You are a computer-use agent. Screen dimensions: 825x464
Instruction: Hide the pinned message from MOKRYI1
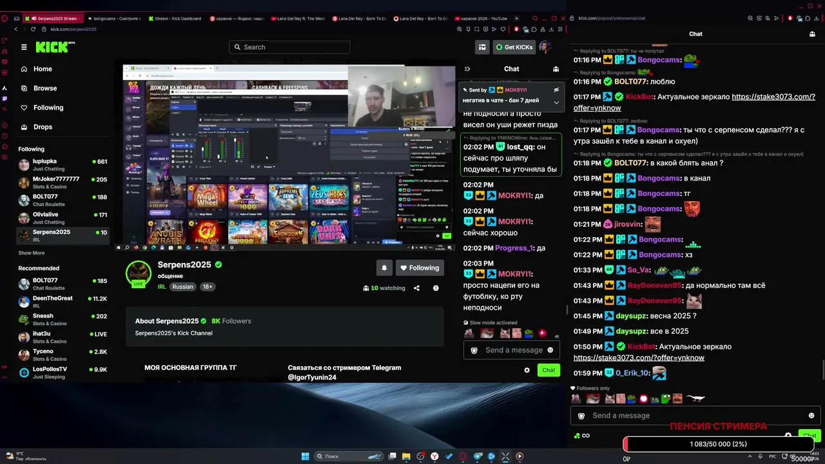pos(556,90)
